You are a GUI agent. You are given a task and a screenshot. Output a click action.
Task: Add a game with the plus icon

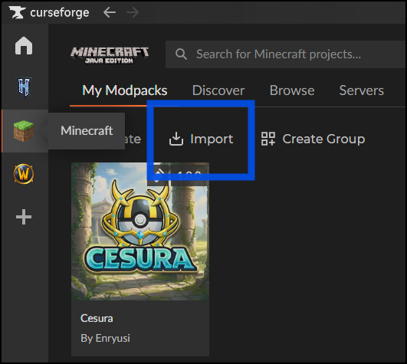pos(24,217)
